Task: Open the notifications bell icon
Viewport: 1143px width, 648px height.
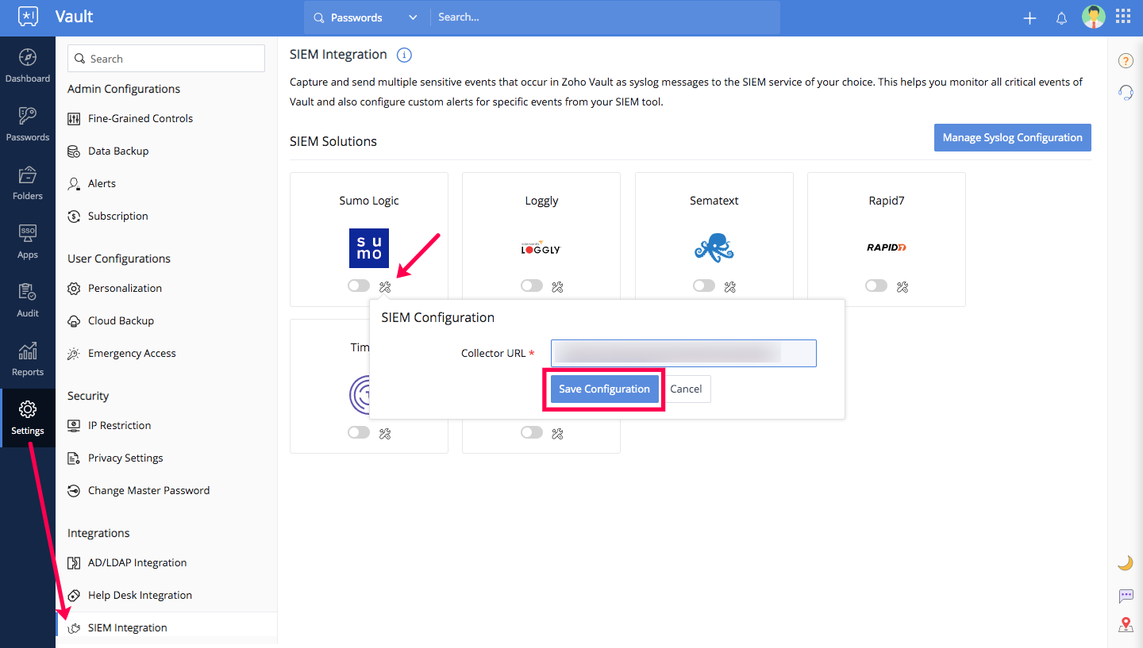Action: tap(1061, 18)
